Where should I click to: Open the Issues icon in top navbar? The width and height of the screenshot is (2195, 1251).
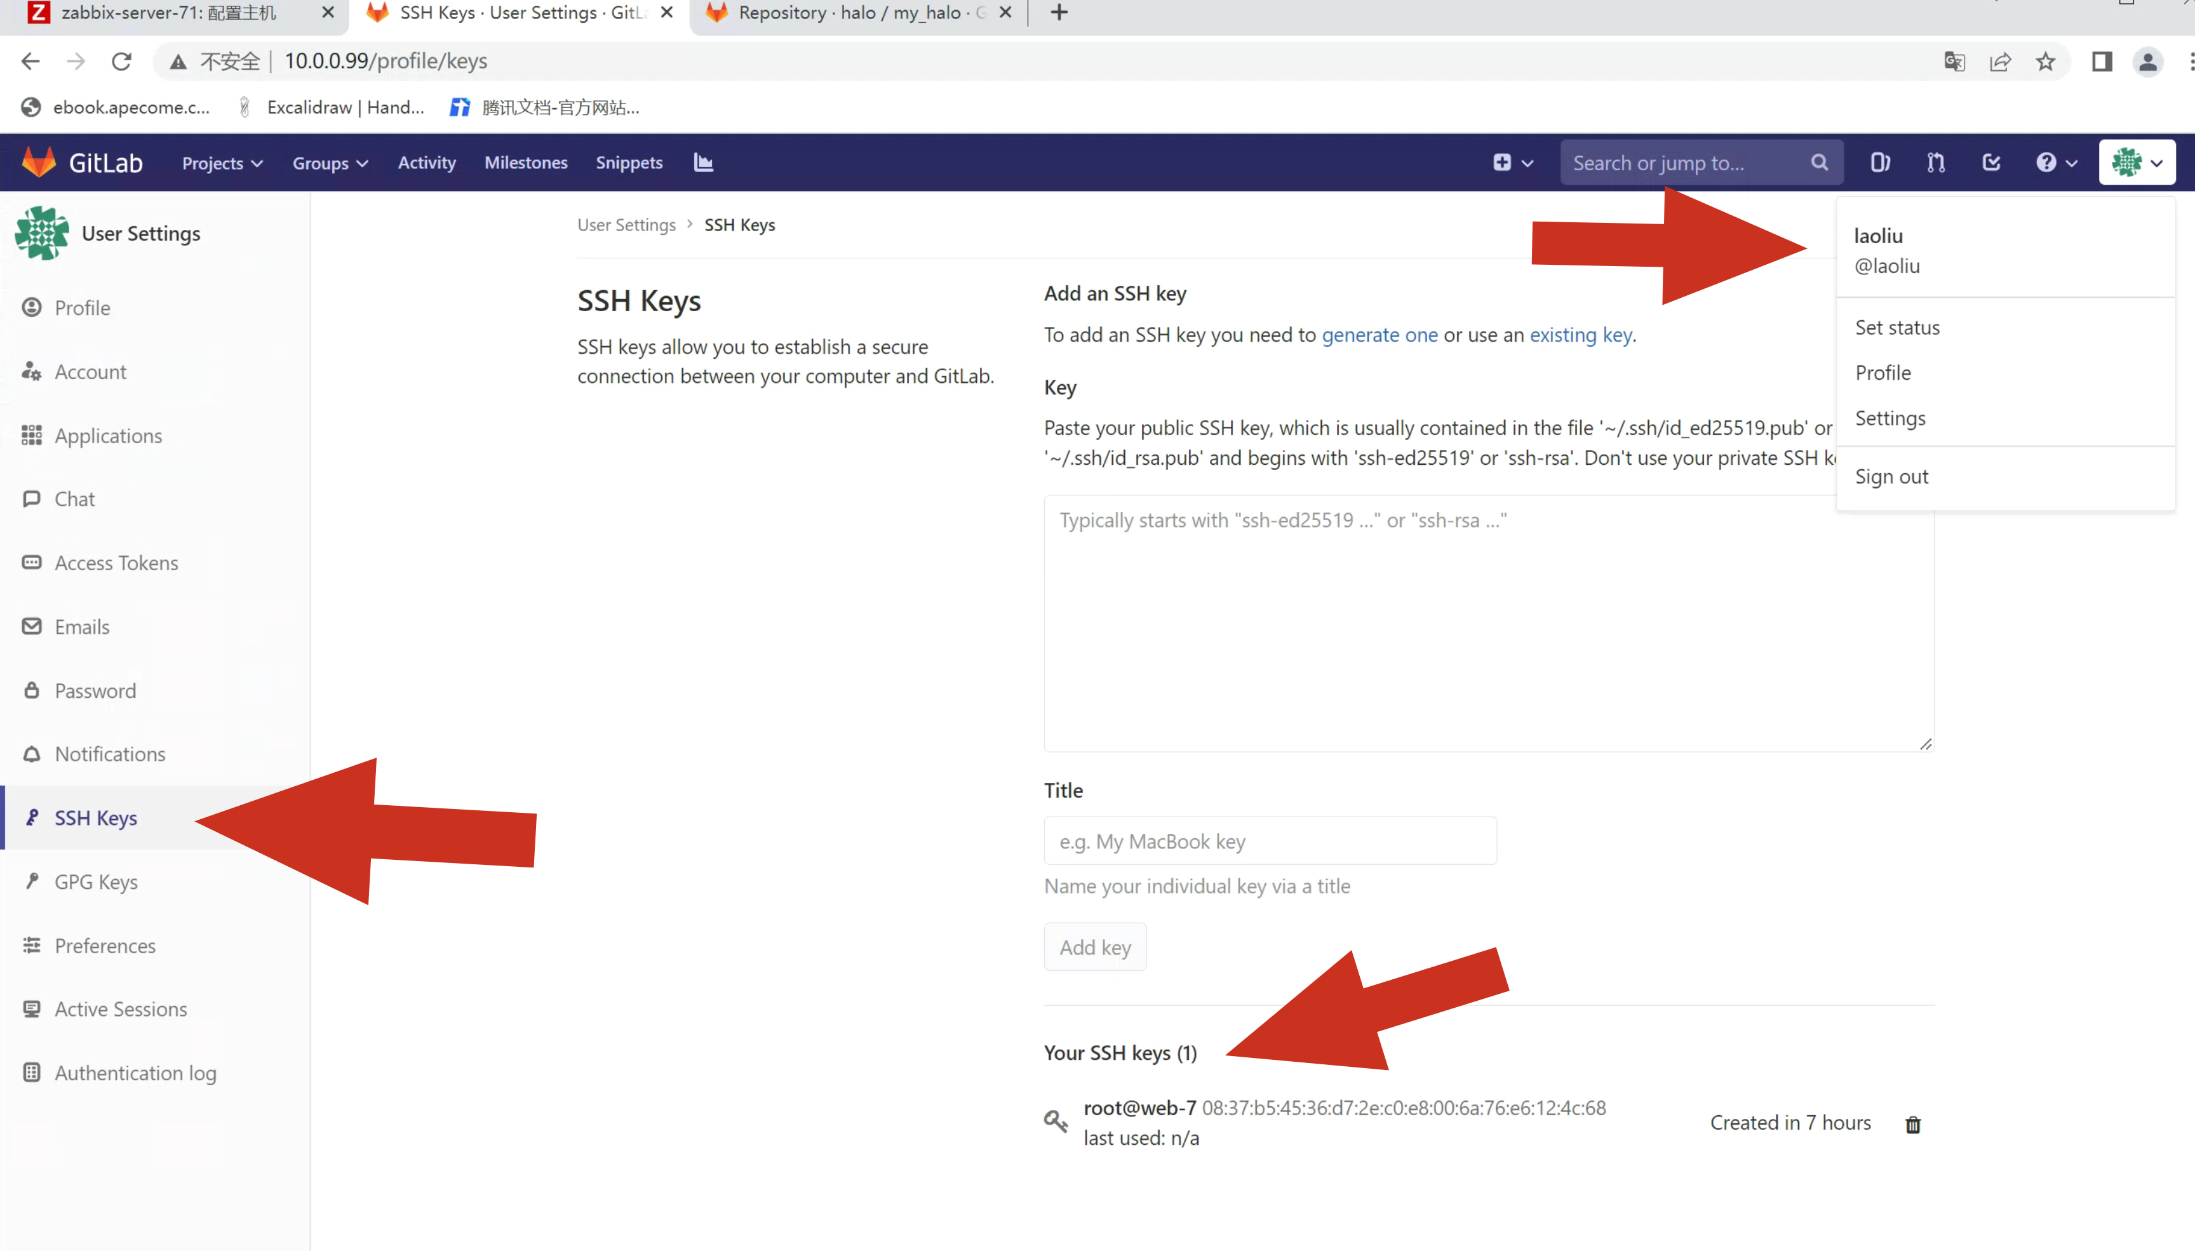[x=1880, y=163]
